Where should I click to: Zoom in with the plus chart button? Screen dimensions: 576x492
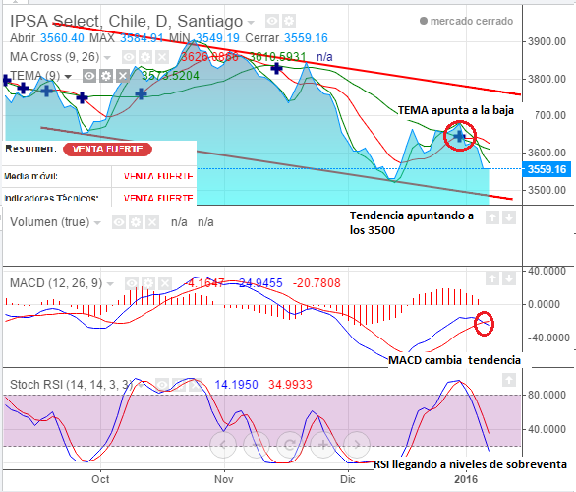pyautogui.click(x=323, y=445)
